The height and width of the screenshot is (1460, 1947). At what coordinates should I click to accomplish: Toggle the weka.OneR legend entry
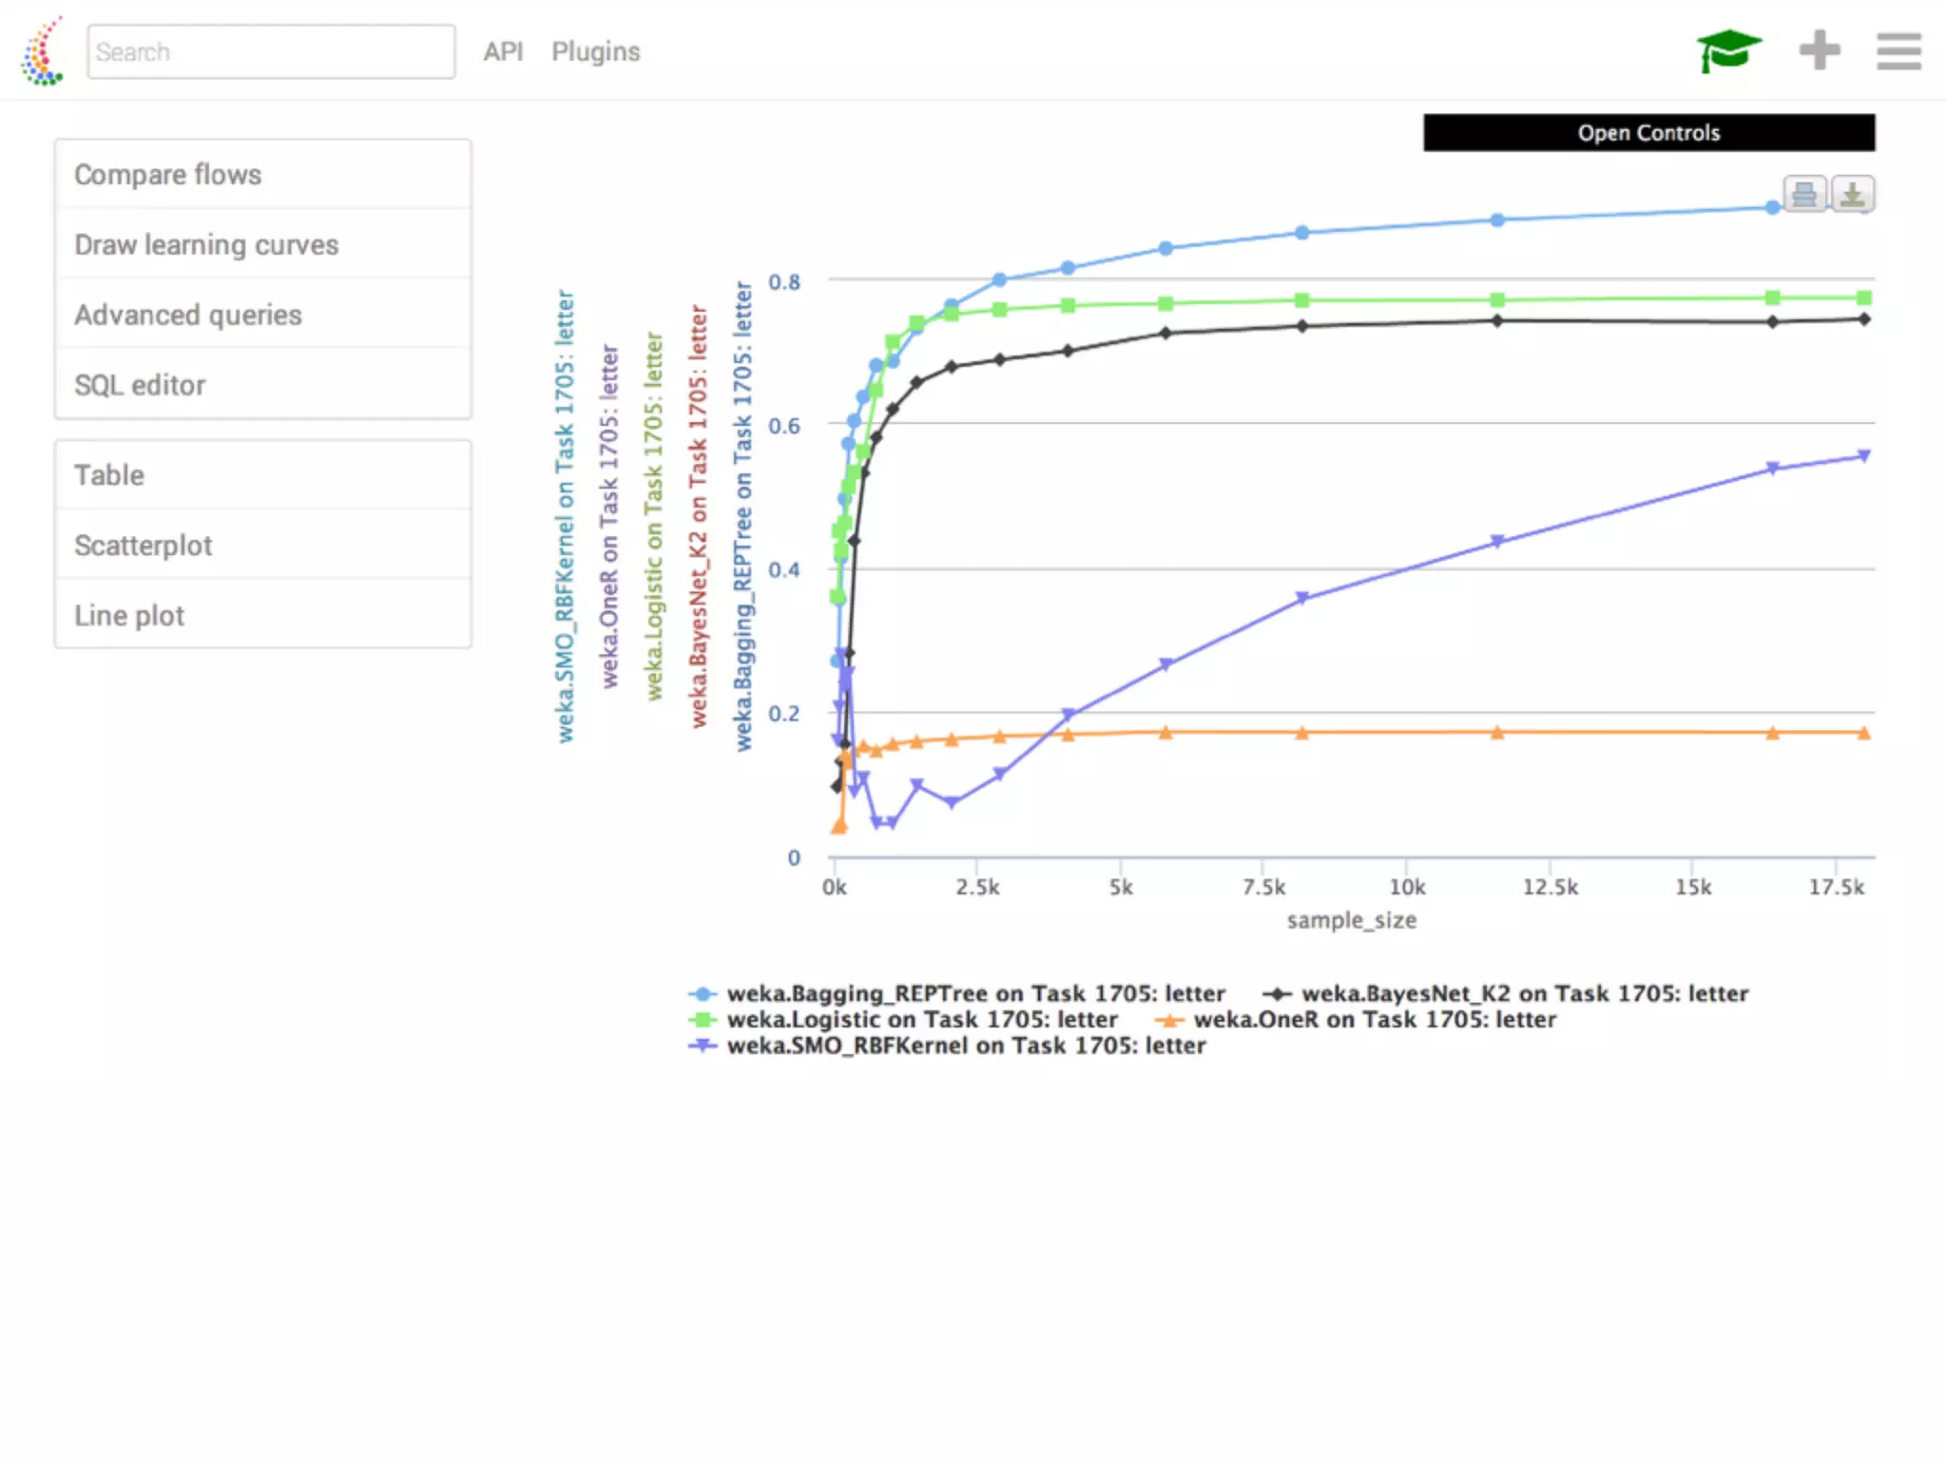(x=1374, y=1020)
